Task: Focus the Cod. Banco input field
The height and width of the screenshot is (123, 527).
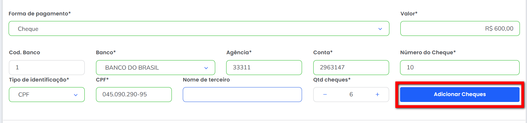Action: [x=47, y=68]
